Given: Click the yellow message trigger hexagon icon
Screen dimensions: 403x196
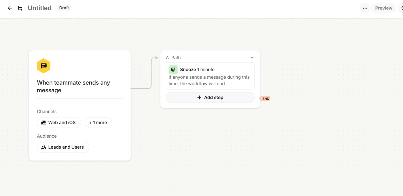Looking at the screenshot, I should coord(44,66).
